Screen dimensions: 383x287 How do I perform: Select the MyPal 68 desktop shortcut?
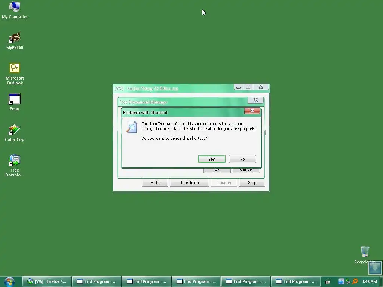(15, 41)
